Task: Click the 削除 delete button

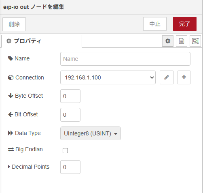Action: pos(14,24)
